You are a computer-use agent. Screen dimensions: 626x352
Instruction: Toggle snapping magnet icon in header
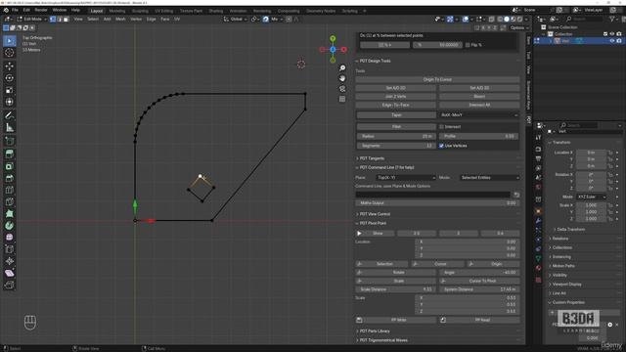(266, 19)
